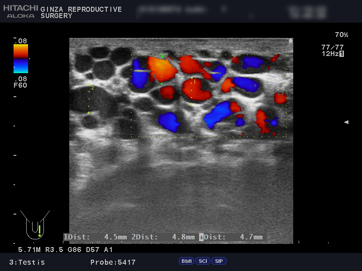
Task: Click the Hitachi Aloka logo
Action: pyautogui.click(x=20, y=12)
